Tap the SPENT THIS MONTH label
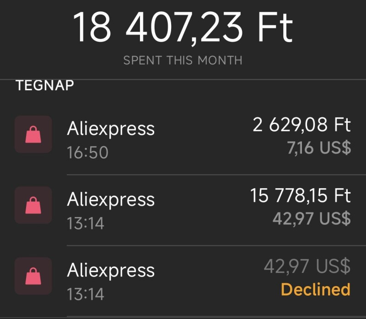Viewport: 366px width, 319px height. point(183,60)
